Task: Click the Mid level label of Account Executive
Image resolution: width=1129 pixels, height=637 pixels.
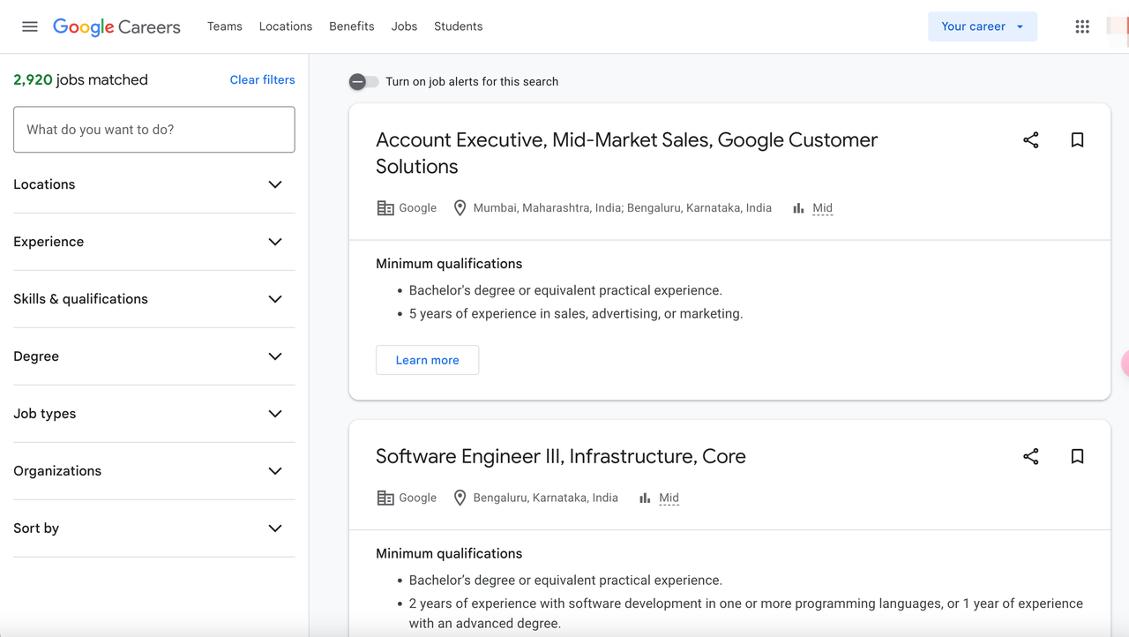Action: pyautogui.click(x=822, y=208)
